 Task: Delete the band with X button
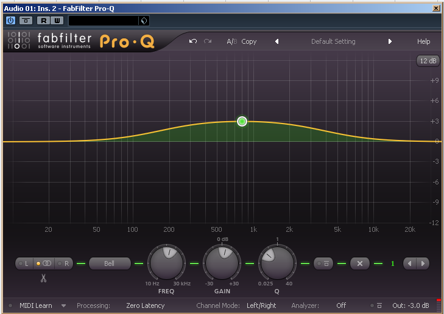[360, 263]
